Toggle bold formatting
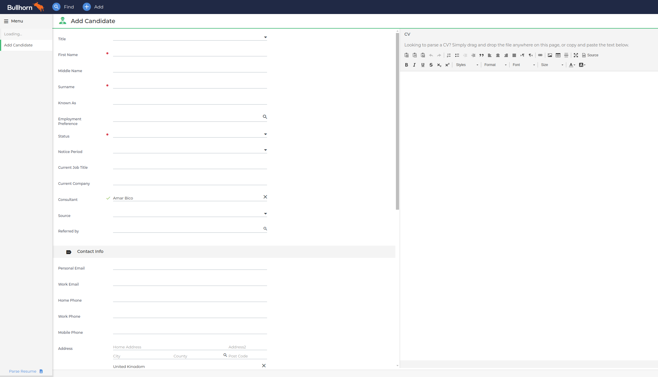Image resolution: width=658 pixels, height=377 pixels. coord(406,65)
